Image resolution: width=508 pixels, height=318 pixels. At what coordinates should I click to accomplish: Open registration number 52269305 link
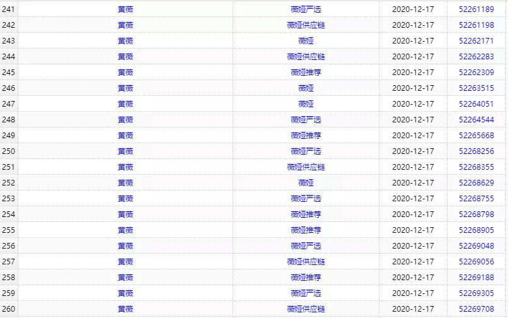pyautogui.click(x=476, y=293)
